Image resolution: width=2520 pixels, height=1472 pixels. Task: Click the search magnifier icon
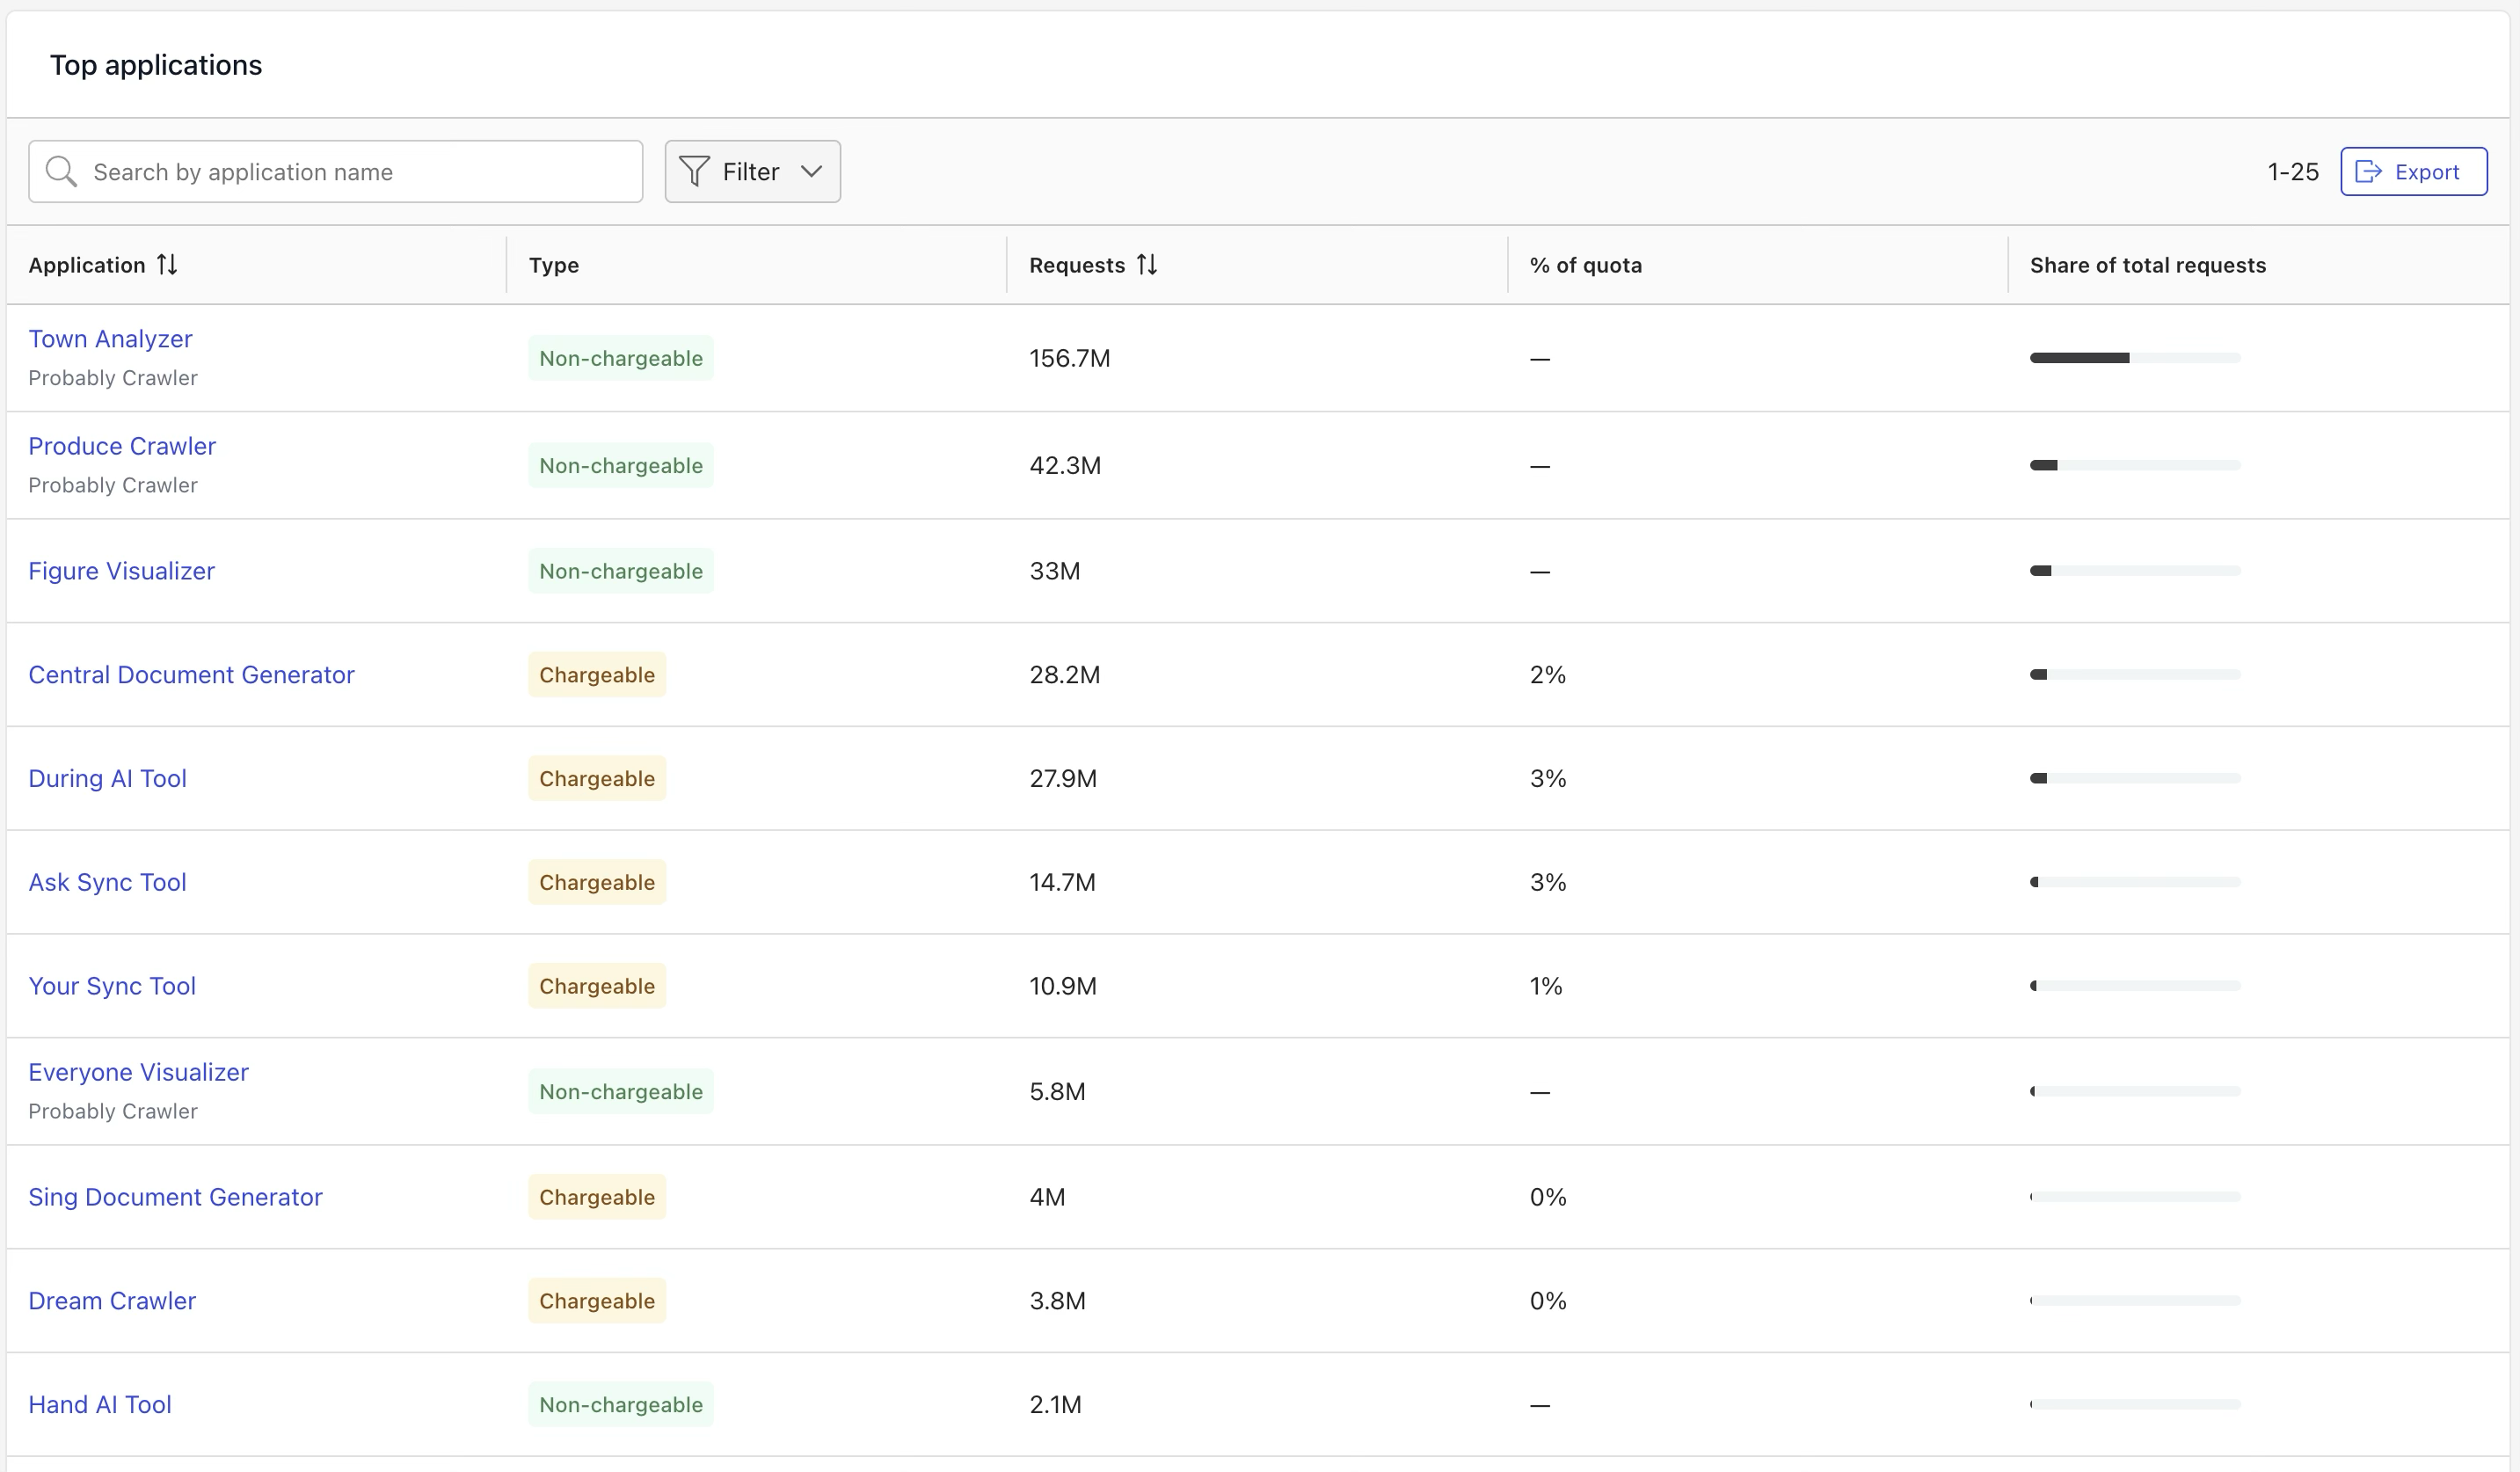tap(61, 171)
